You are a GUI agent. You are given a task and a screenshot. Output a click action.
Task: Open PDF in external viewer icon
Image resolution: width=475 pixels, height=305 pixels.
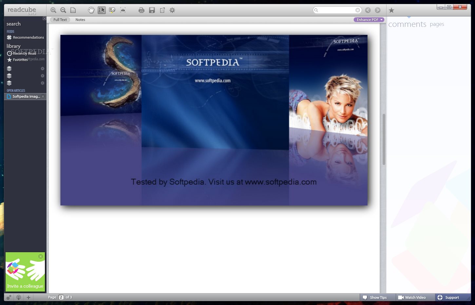[x=162, y=10]
